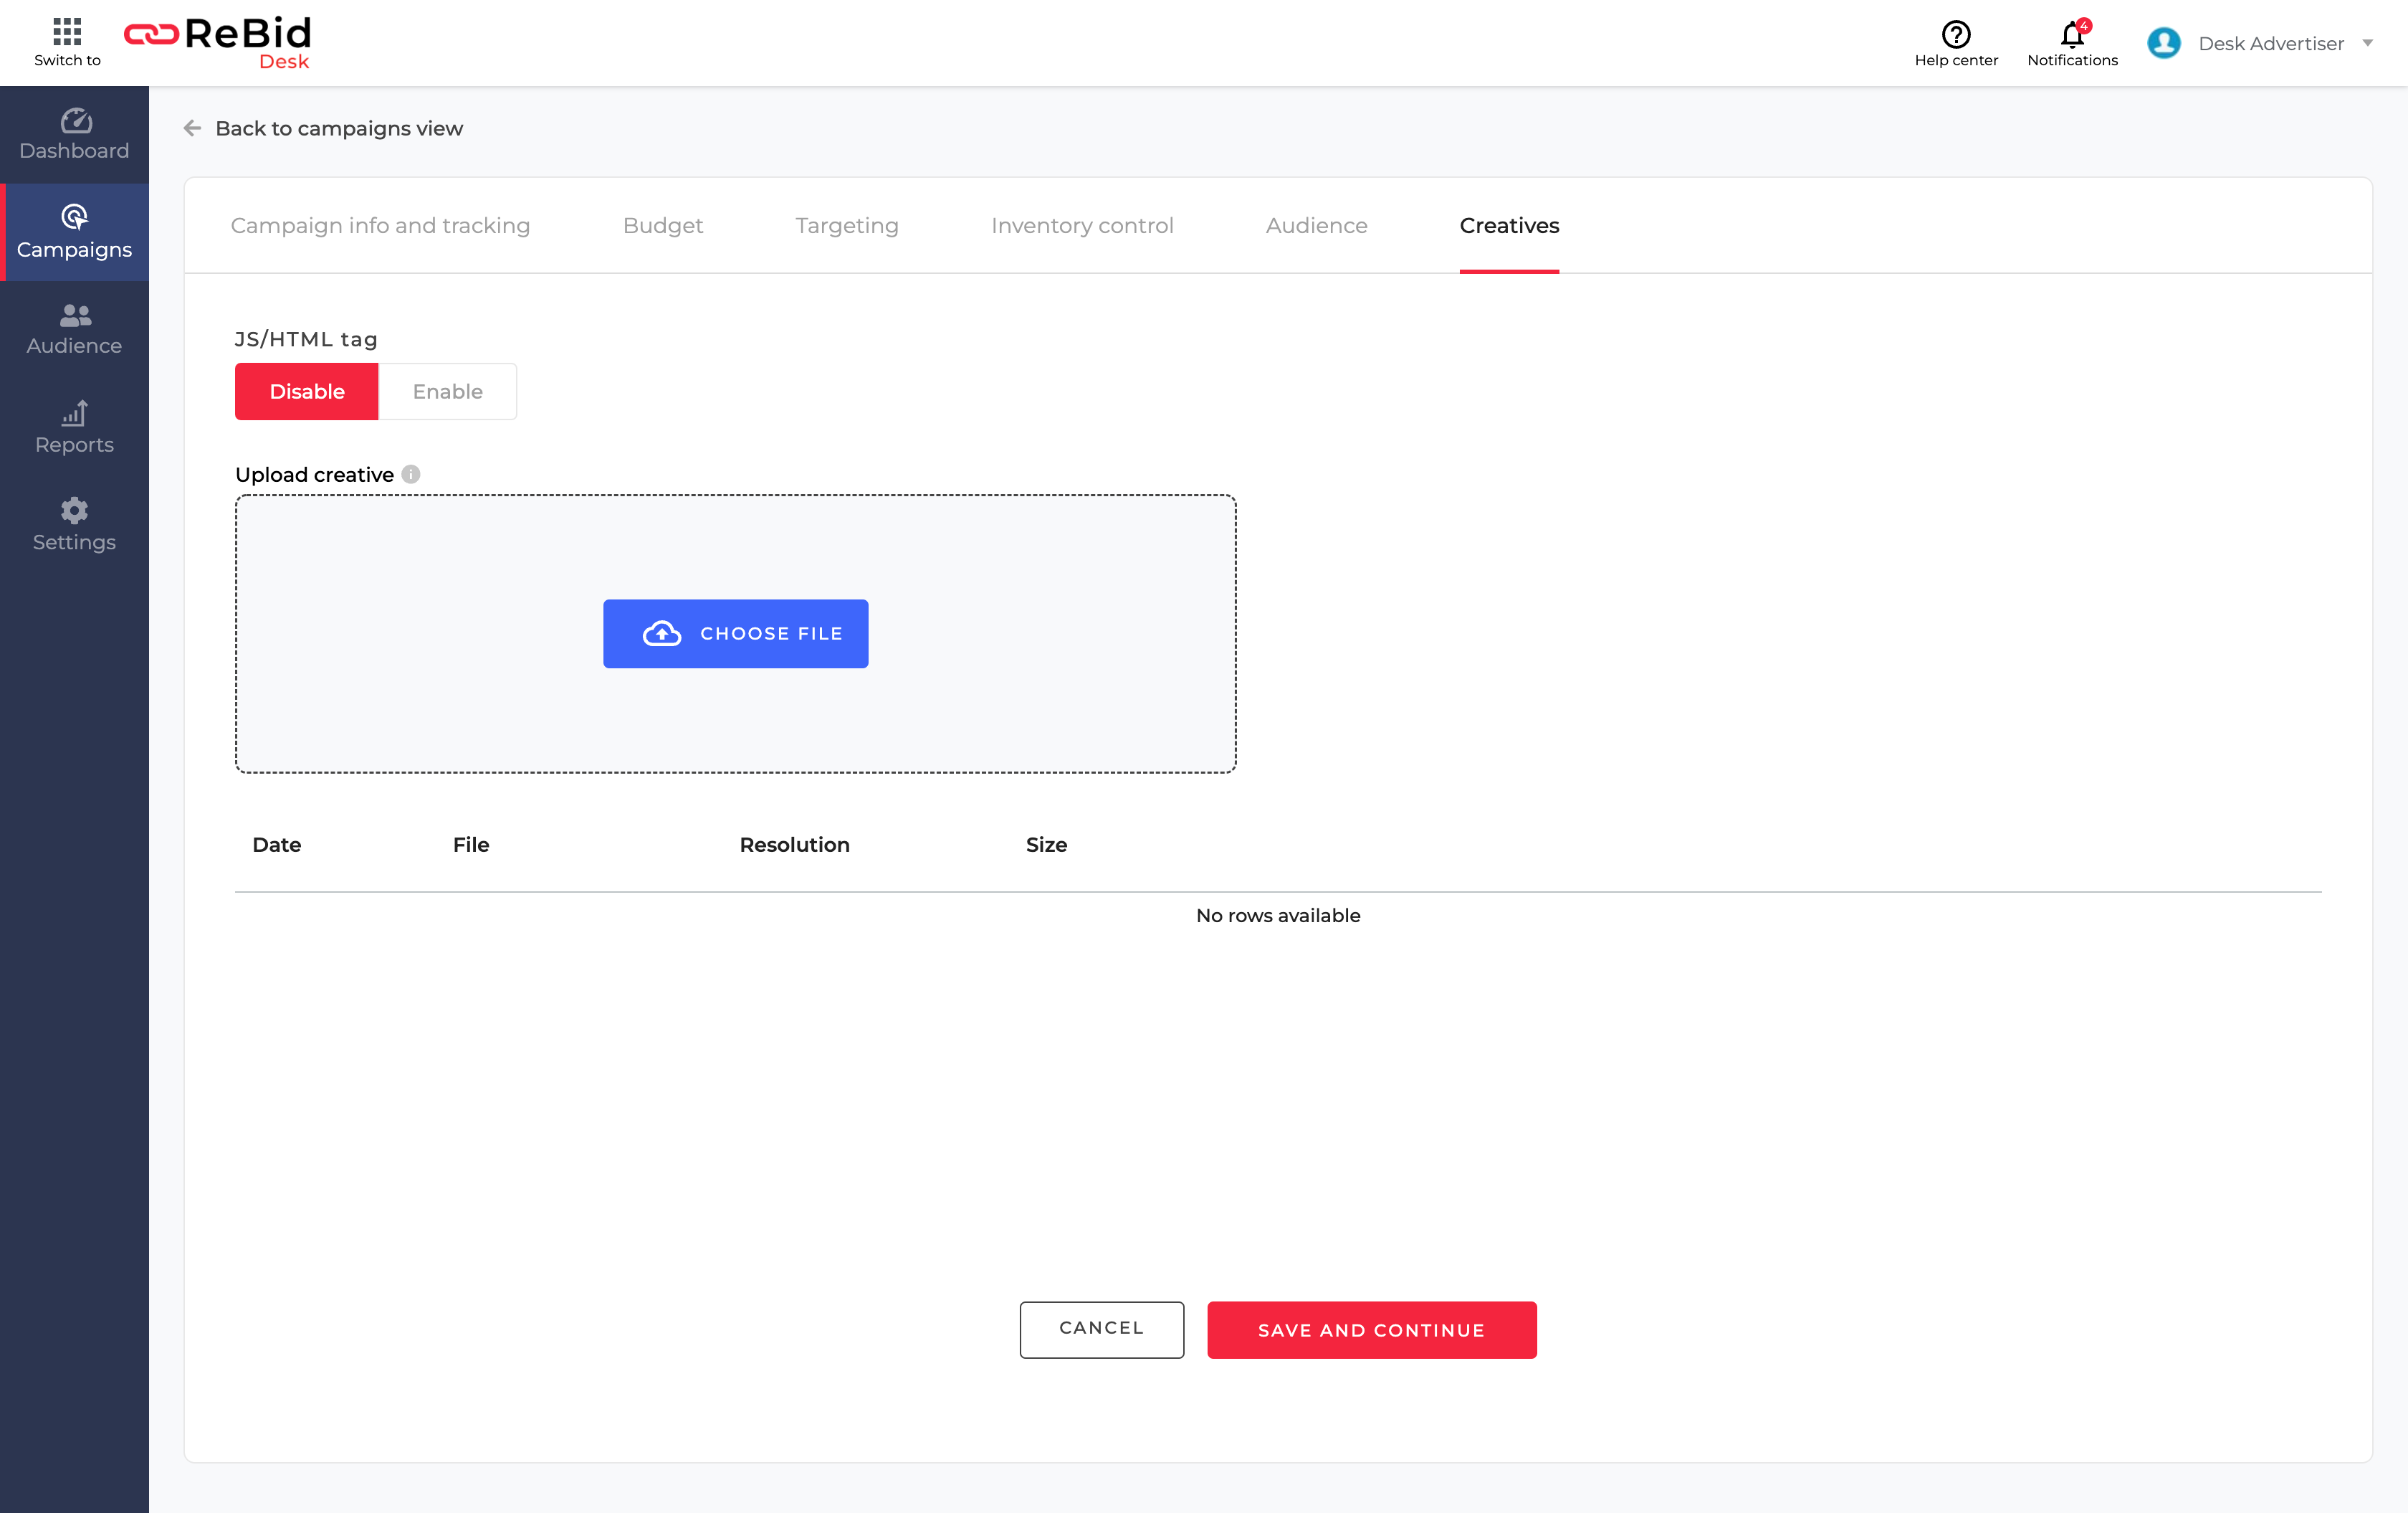Click the Date column header
Viewport: 2408px width, 1513px height.
coord(277,845)
